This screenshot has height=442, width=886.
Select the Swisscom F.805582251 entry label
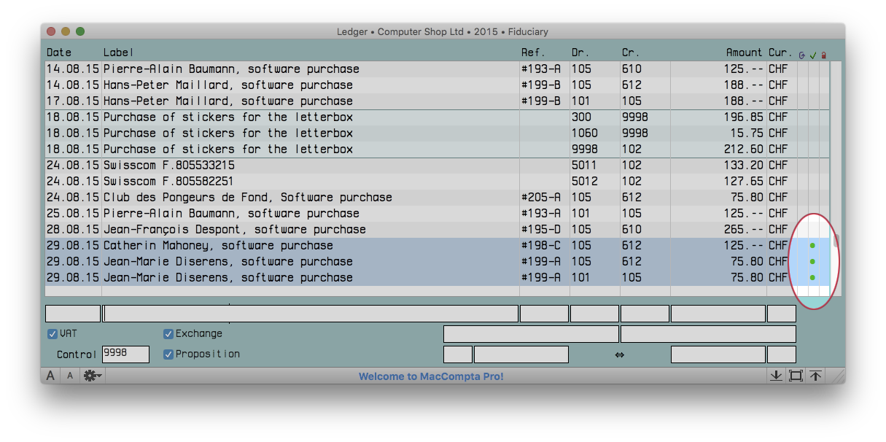[x=169, y=182]
